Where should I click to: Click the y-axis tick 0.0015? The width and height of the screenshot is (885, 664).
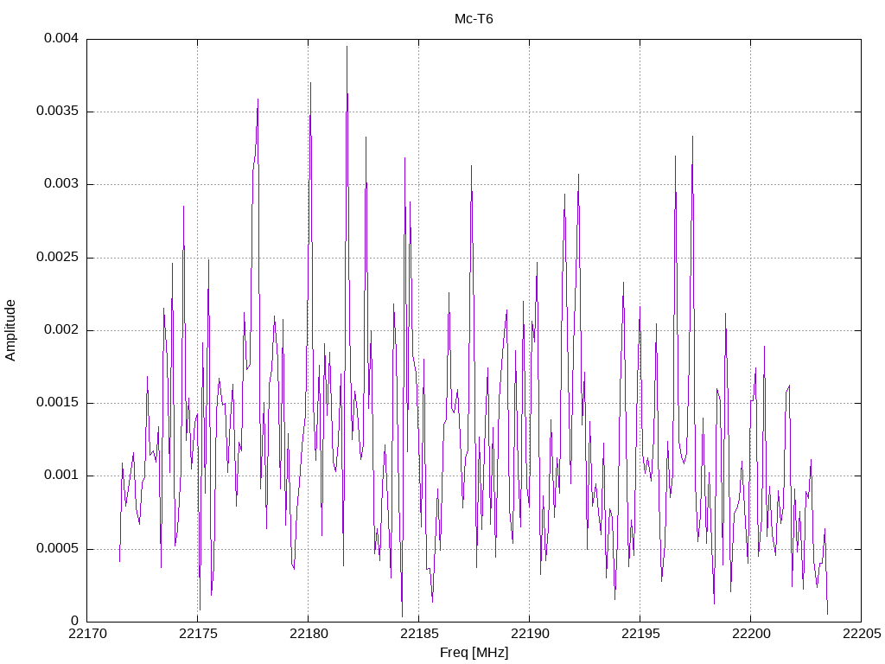57,402
